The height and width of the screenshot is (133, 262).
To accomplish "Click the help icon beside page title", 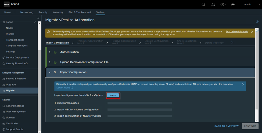I will pos(257,22).
